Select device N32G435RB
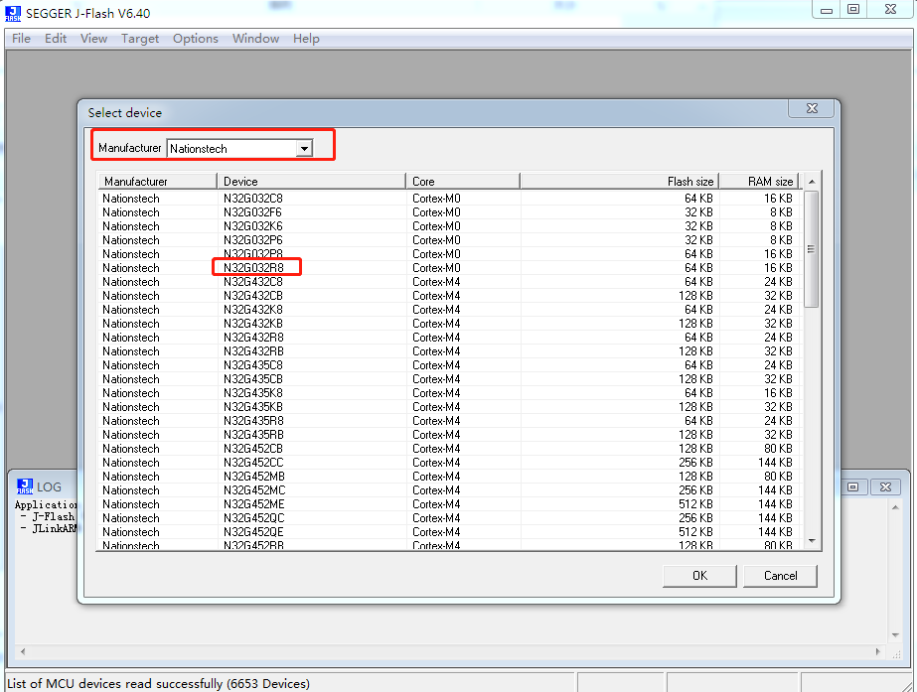This screenshot has height=692, width=917. pos(450,435)
